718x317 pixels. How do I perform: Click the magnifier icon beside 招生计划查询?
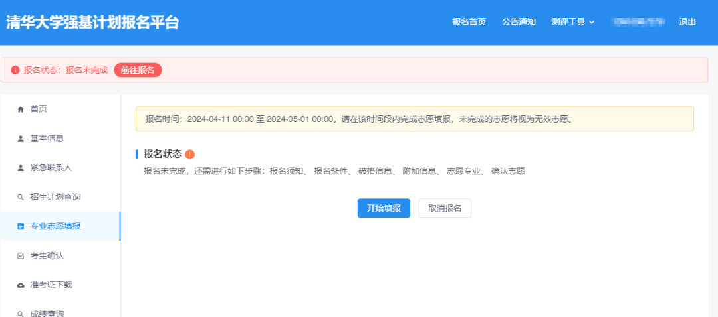point(20,198)
